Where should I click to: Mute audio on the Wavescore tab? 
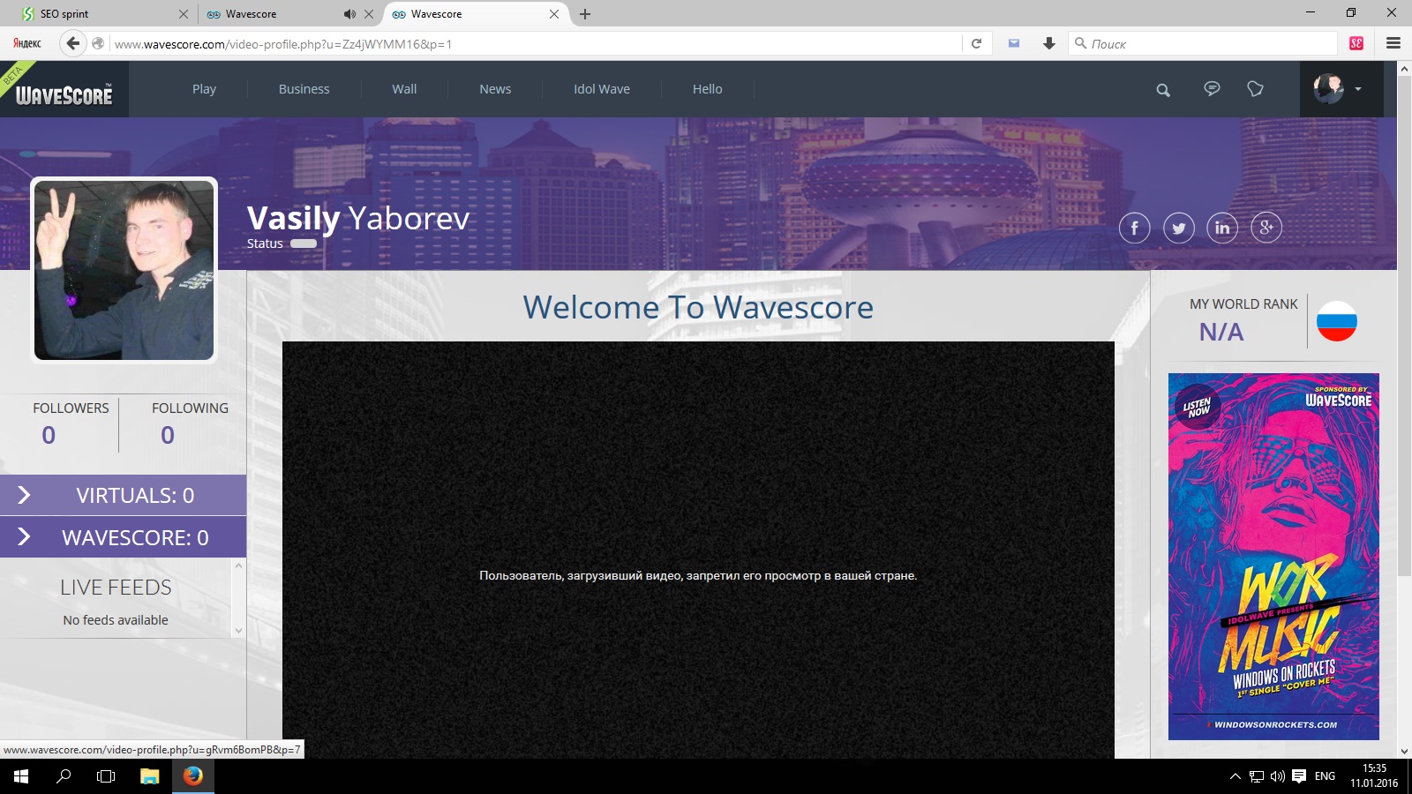(x=349, y=14)
